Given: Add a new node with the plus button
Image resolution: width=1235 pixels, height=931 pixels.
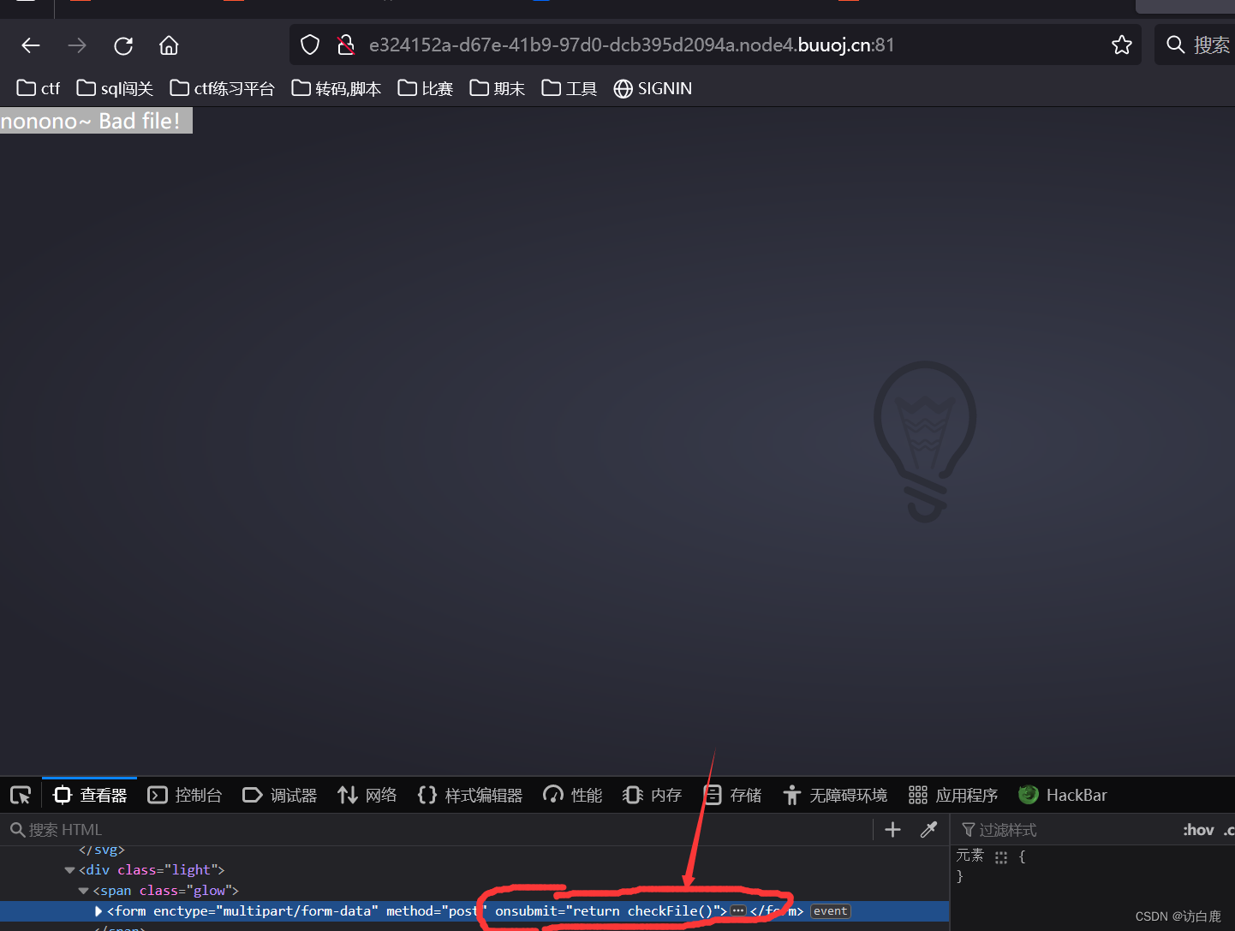Looking at the screenshot, I should point(892,830).
